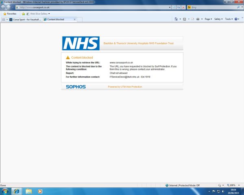Open Favorites star button
The width and height of the screenshot is (244, 195).
(x=10, y=13)
